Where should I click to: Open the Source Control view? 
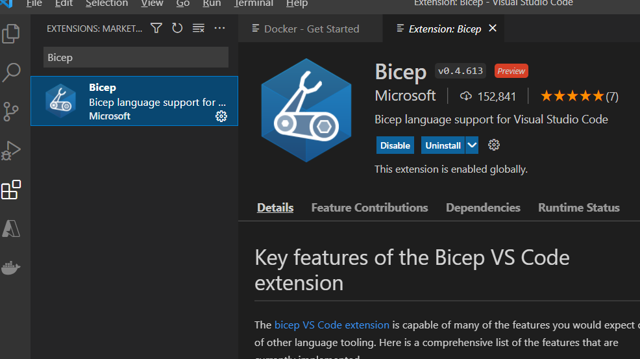point(11,112)
